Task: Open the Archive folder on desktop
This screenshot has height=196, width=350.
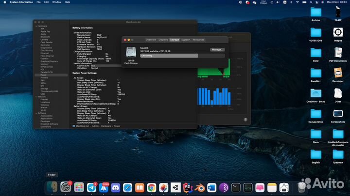Action: pyautogui.click(x=315, y=14)
